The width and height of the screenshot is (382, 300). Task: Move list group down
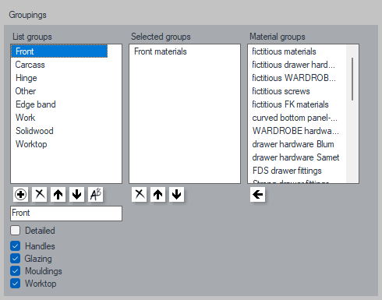(x=77, y=194)
